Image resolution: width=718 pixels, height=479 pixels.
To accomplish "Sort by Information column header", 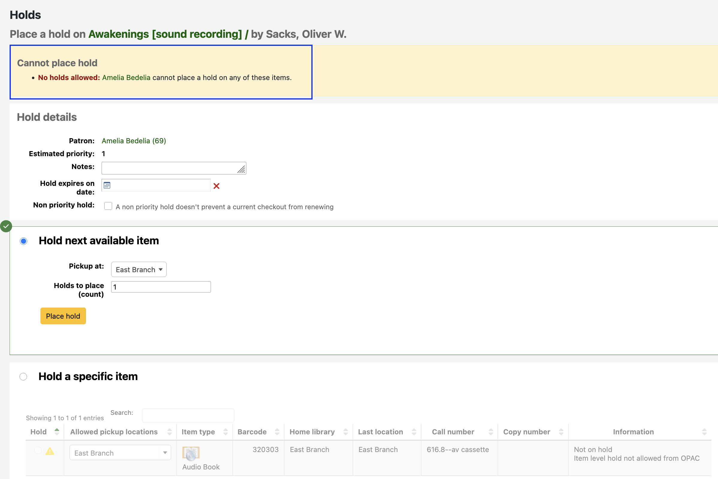I will (x=633, y=432).
